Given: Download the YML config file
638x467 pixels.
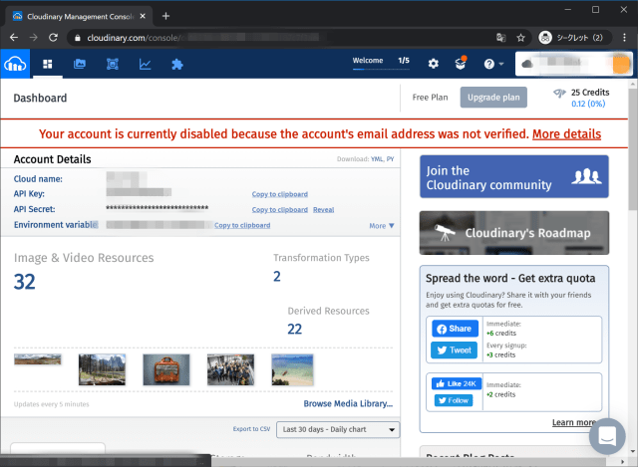Looking at the screenshot, I should [377, 159].
